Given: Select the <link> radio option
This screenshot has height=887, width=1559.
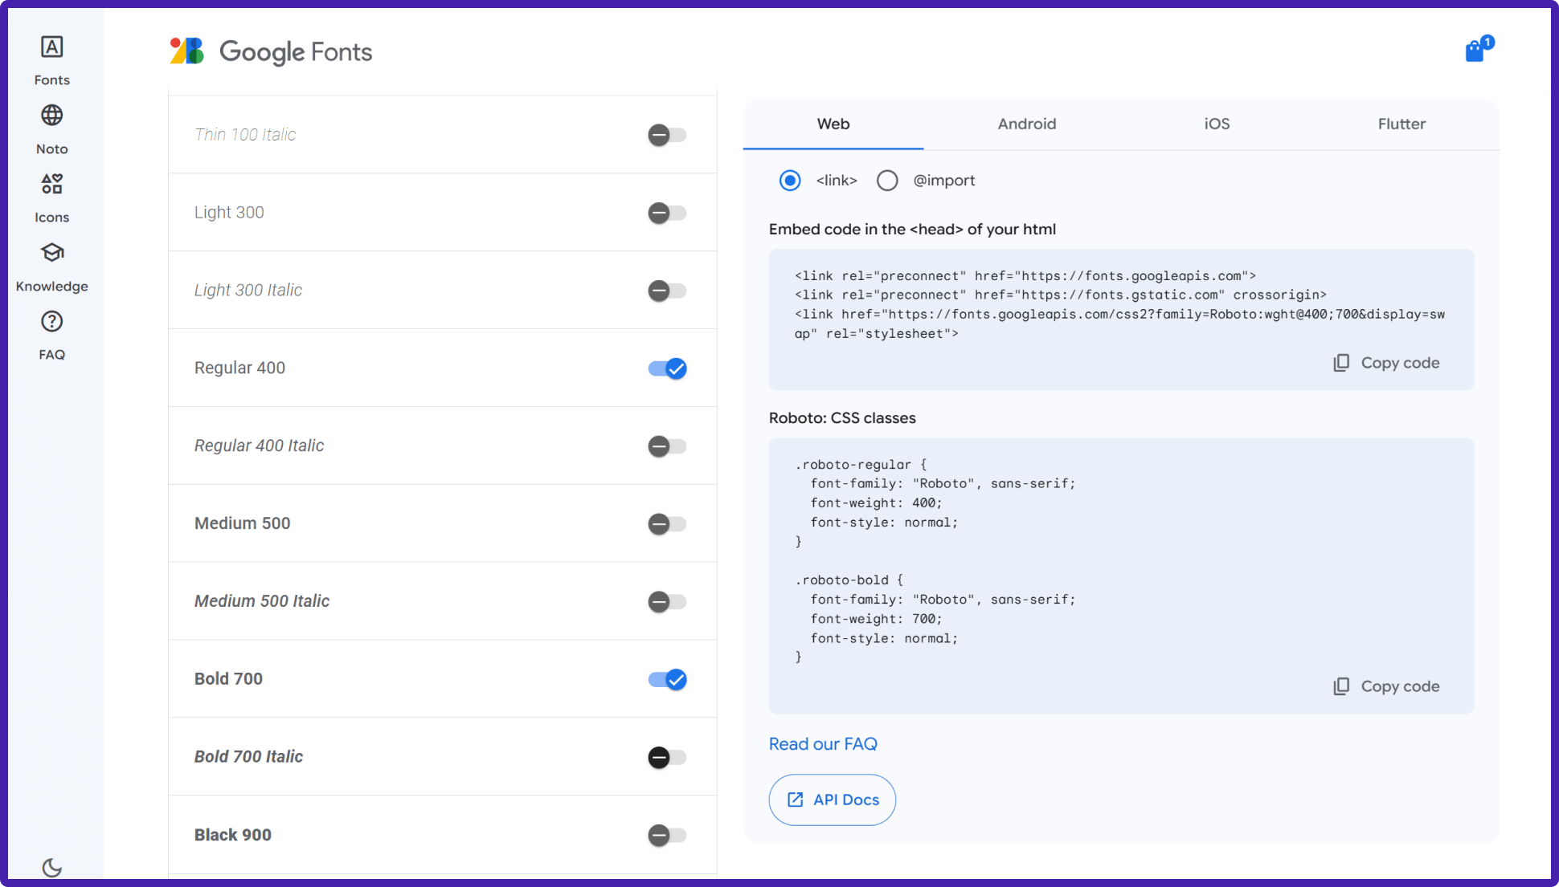Looking at the screenshot, I should click(790, 181).
